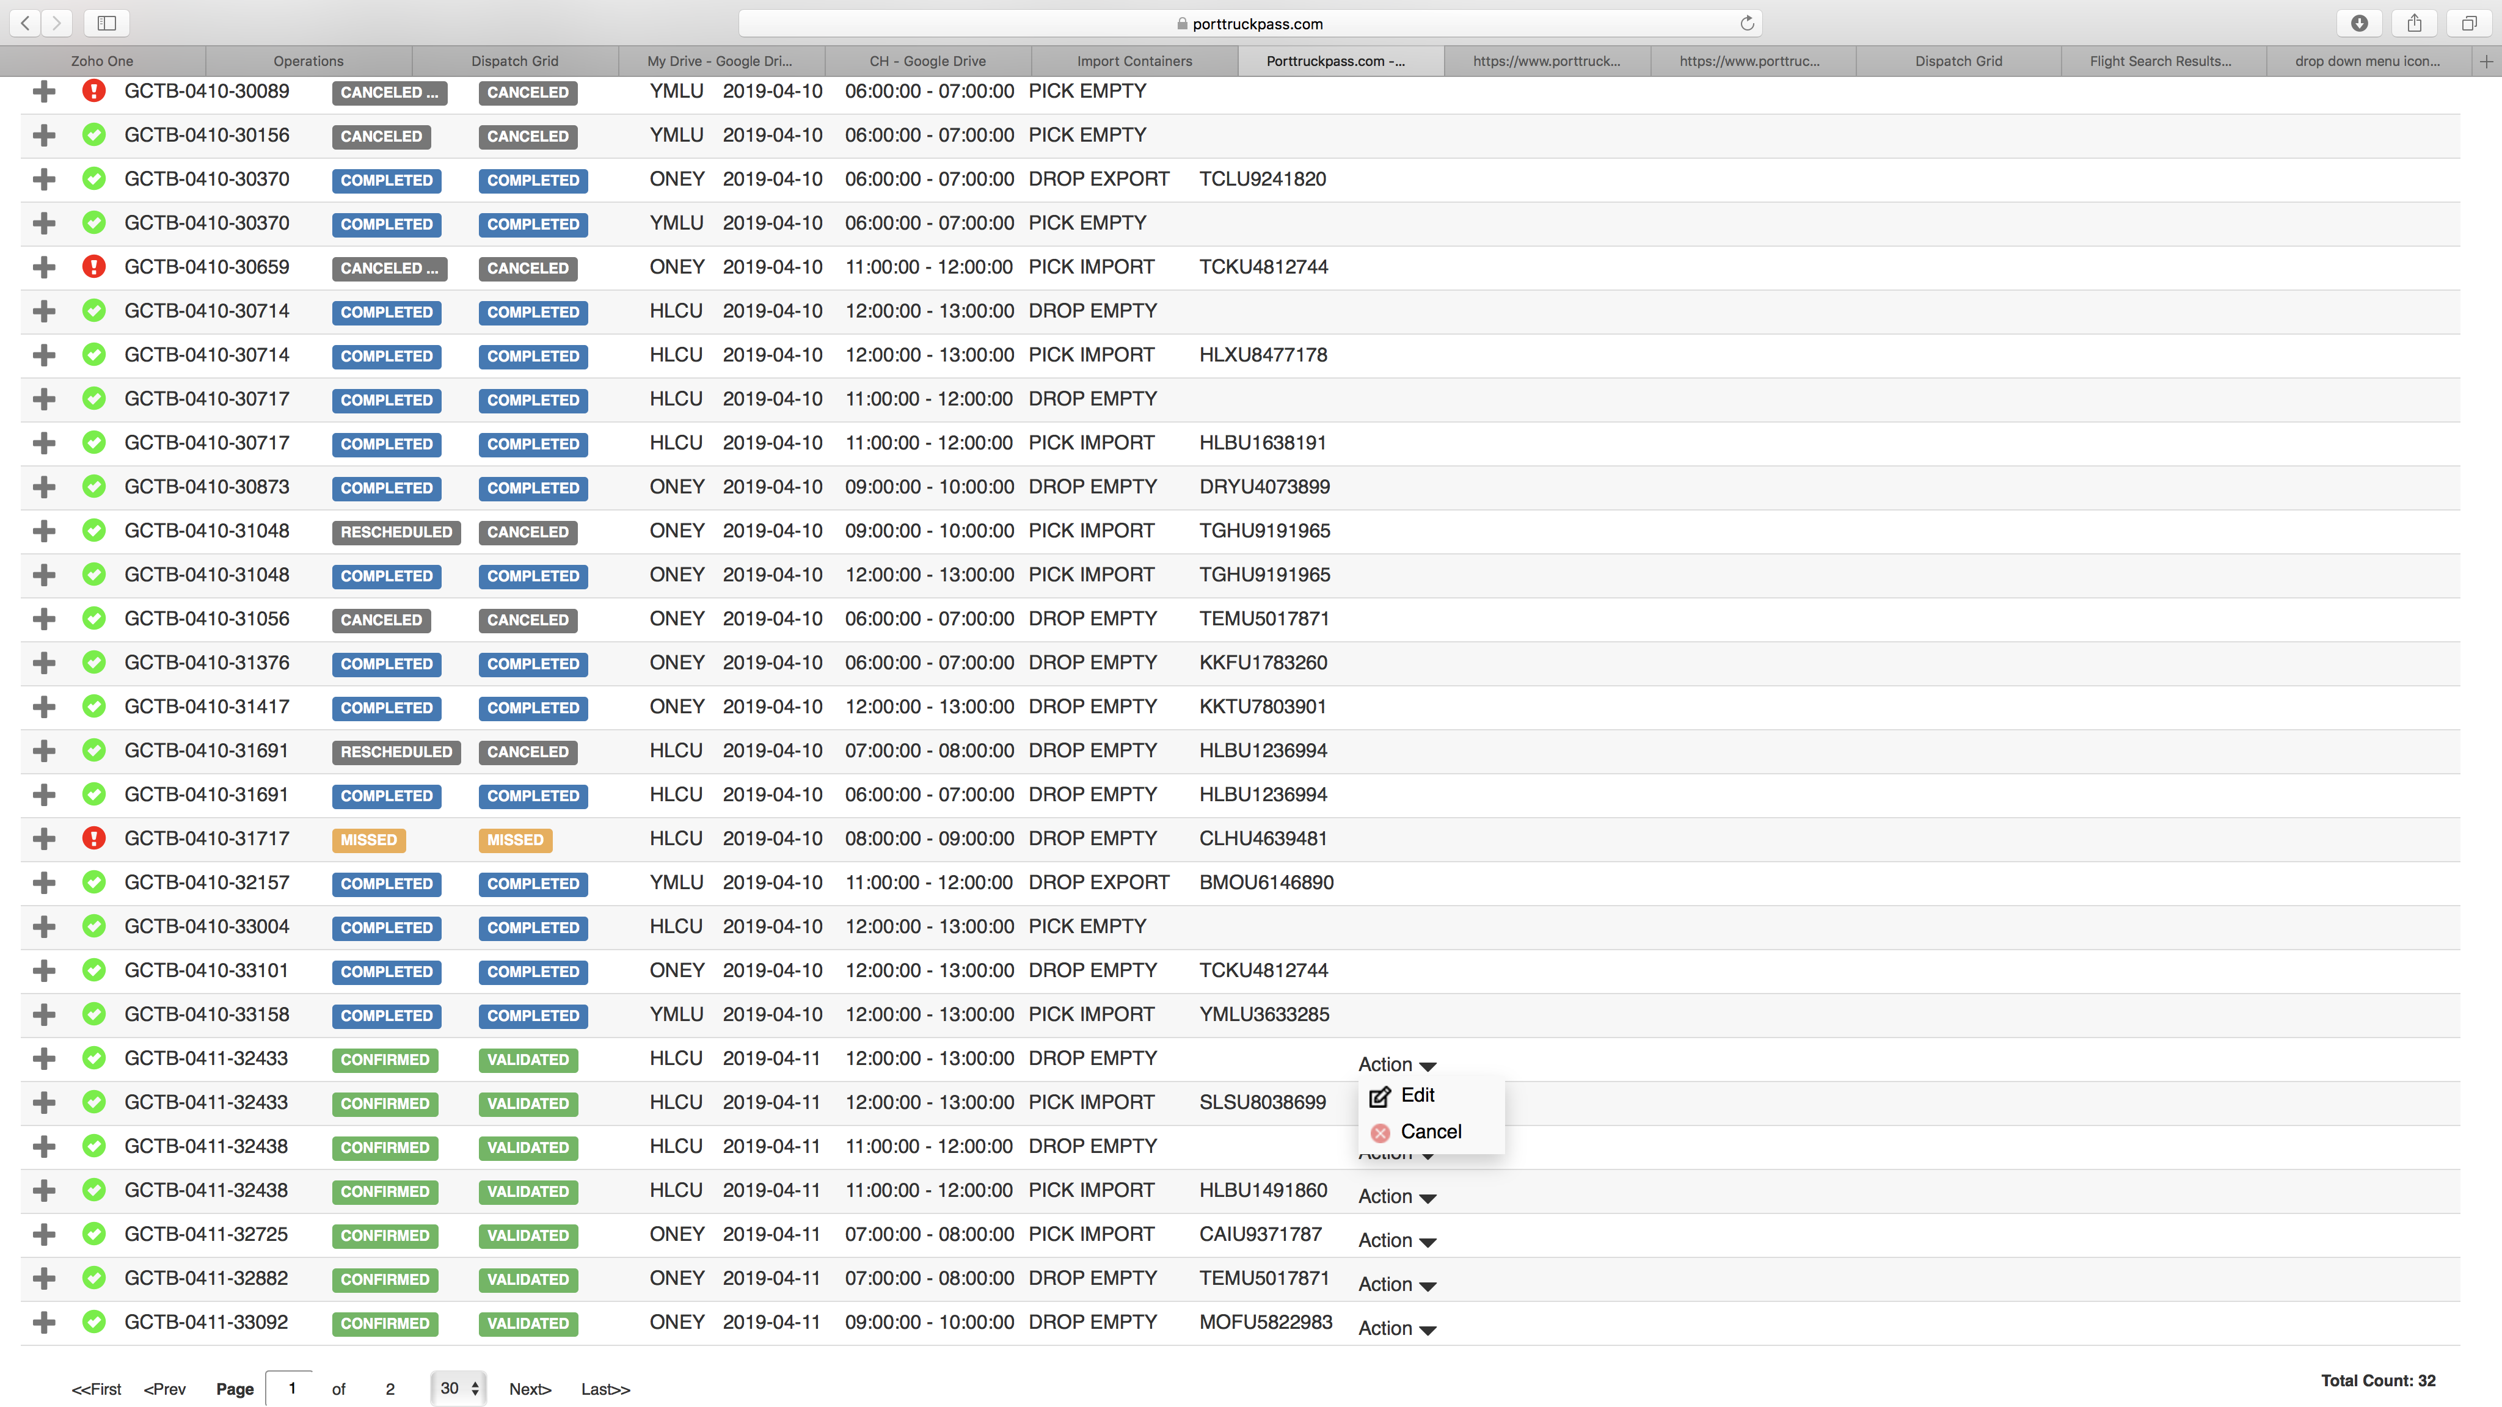Expand the GCTB-0411-32725 row with plus
Image resolution: width=2502 pixels, height=1407 pixels.
[x=44, y=1234]
